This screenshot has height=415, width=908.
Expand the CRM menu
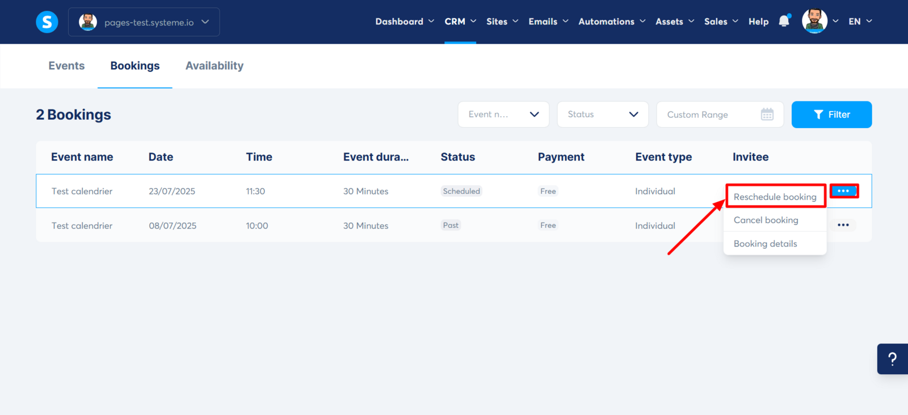tap(460, 22)
